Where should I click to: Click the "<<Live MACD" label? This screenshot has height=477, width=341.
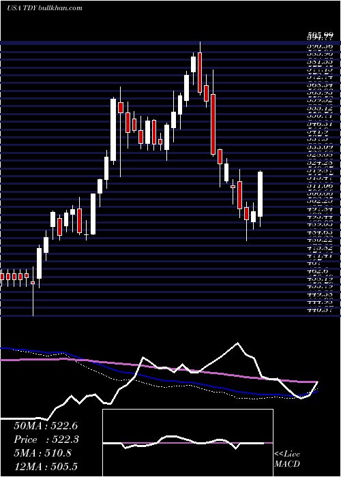(x=287, y=459)
